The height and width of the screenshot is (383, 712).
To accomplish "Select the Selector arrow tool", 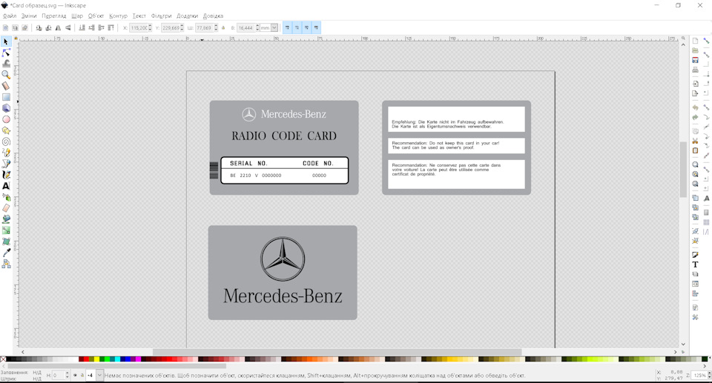I will 6,41.
